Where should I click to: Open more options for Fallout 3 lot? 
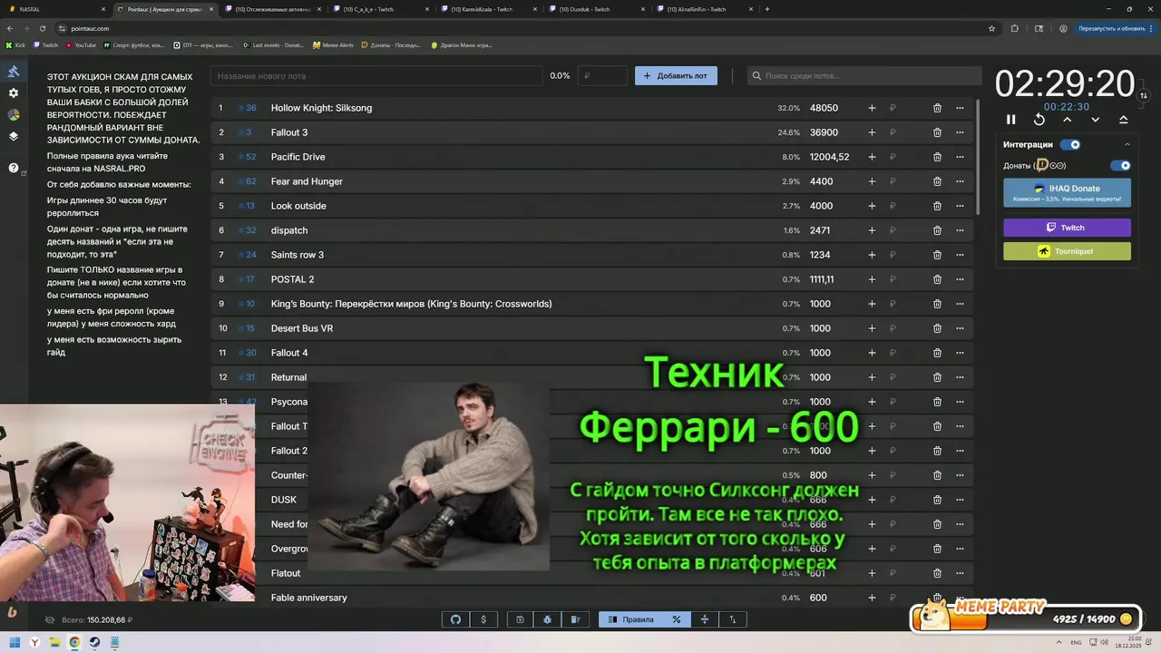(960, 132)
